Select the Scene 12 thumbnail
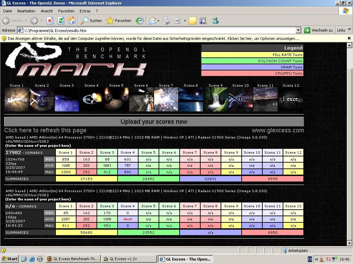The width and height of the screenshot is (353, 264). point(291,99)
